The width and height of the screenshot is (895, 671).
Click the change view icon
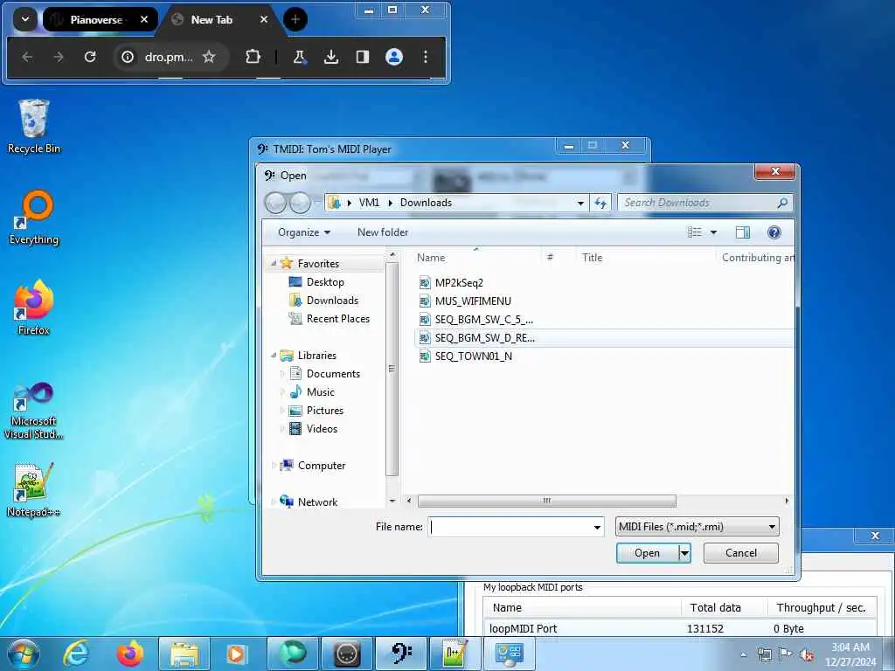point(695,232)
